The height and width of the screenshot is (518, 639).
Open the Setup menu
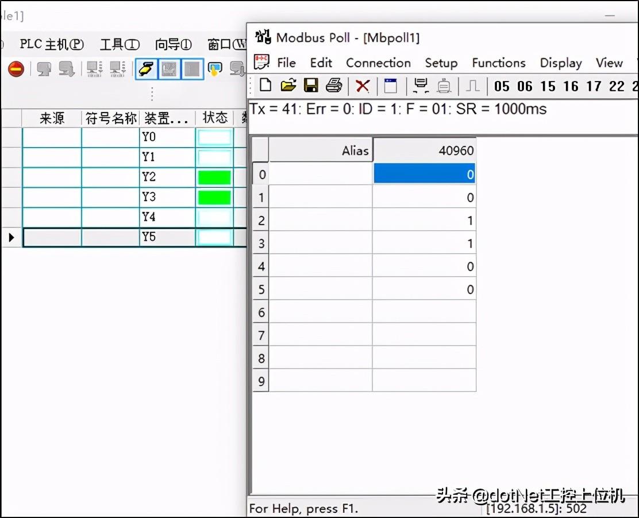[441, 63]
